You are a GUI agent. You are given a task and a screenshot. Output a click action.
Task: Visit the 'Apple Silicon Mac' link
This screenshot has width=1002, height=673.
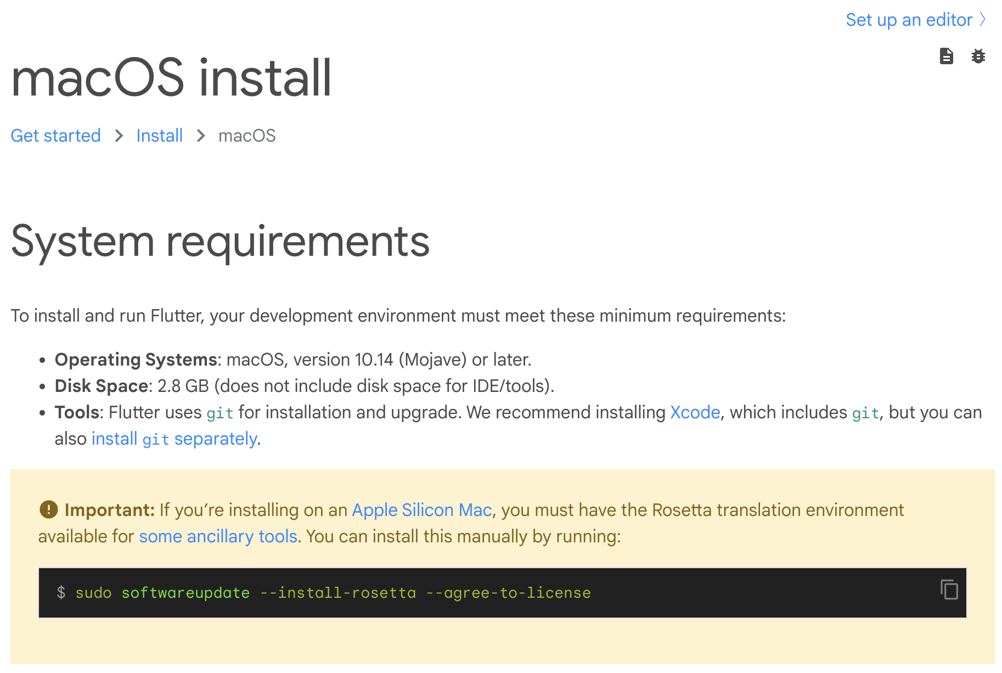pos(421,510)
